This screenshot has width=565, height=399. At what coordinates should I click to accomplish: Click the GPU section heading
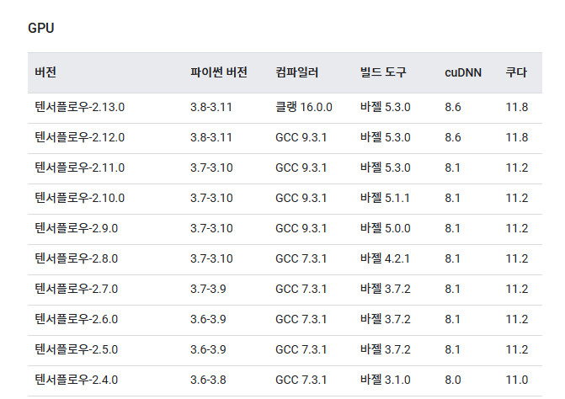tap(40, 28)
